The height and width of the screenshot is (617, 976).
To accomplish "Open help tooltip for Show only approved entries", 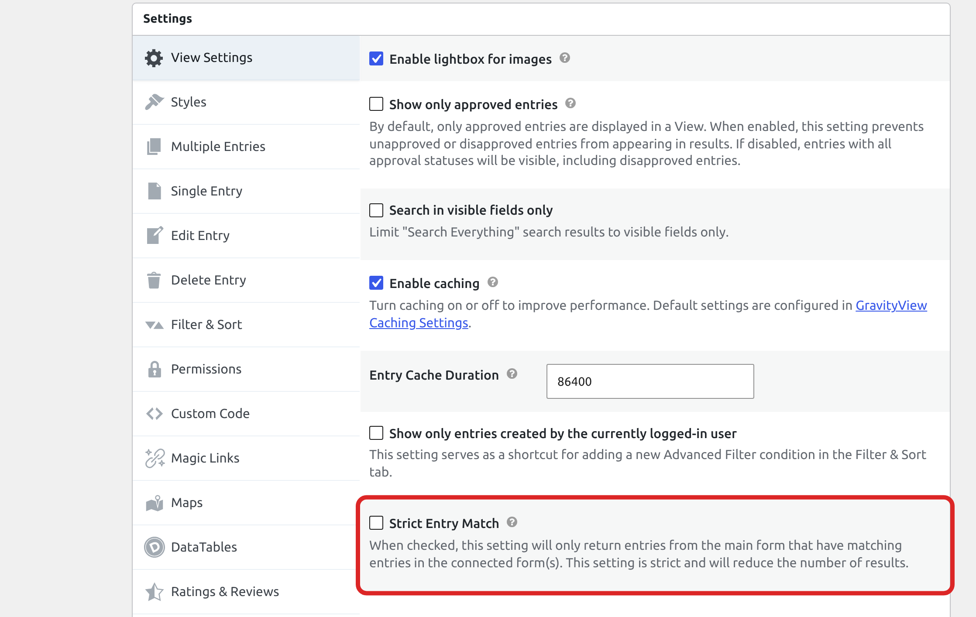I will click(570, 103).
